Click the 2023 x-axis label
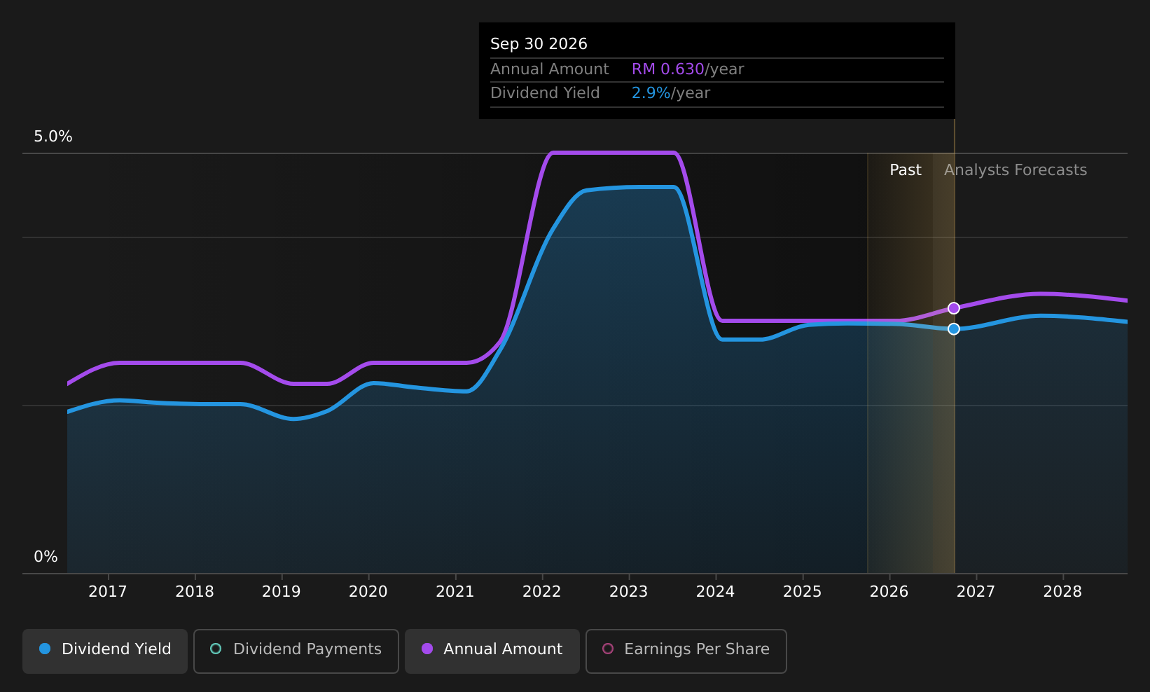This screenshot has height=692, width=1150. (x=629, y=592)
